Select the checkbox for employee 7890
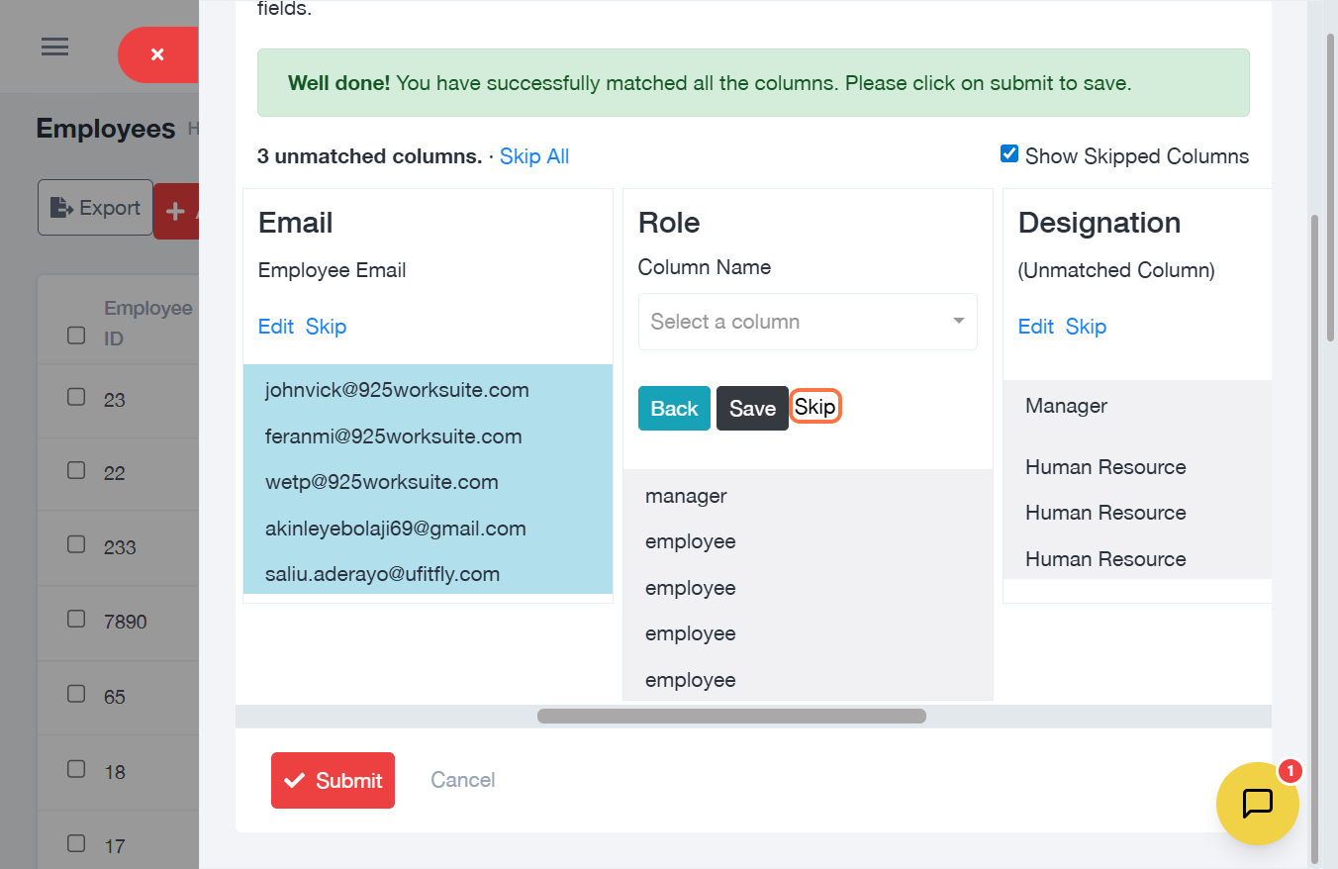 (x=76, y=619)
